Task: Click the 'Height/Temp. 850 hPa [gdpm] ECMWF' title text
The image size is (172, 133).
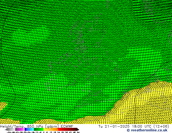Action: 37,126
